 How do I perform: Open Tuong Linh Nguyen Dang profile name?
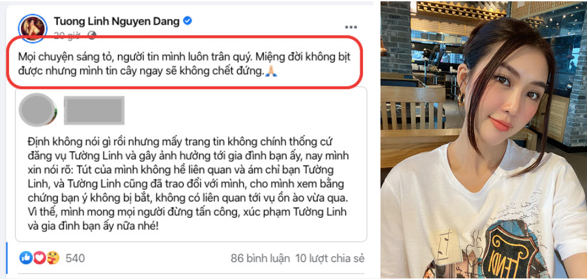(x=117, y=22)
